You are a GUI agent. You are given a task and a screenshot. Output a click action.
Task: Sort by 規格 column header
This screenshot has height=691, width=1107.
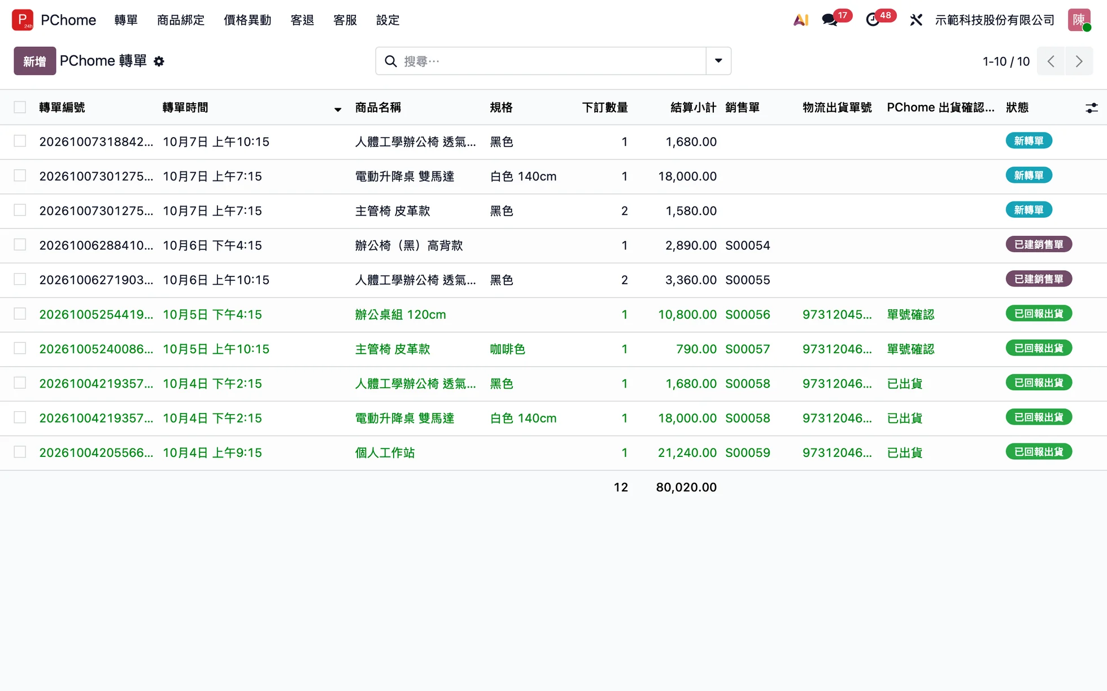point(501,107)
